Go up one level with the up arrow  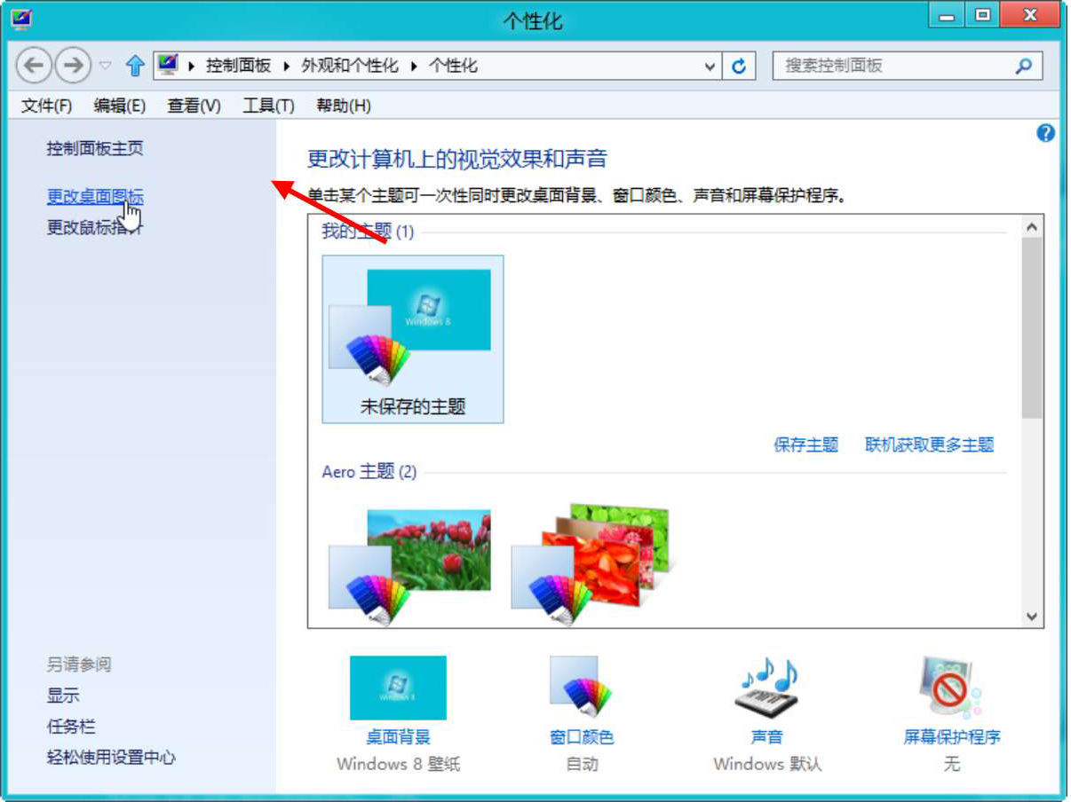click(x=135, y=66)
